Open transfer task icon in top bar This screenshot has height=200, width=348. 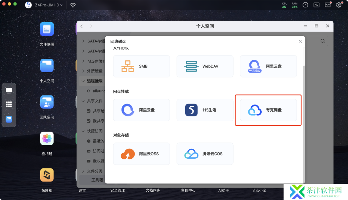316,5
